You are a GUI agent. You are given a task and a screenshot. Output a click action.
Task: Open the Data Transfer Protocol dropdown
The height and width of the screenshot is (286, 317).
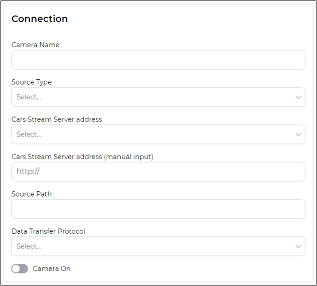pos(158,246)
